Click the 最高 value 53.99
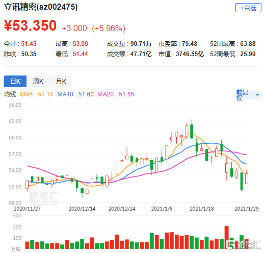Image resolution: width=264 pixels, height=253 pixels. click(81, 44)
